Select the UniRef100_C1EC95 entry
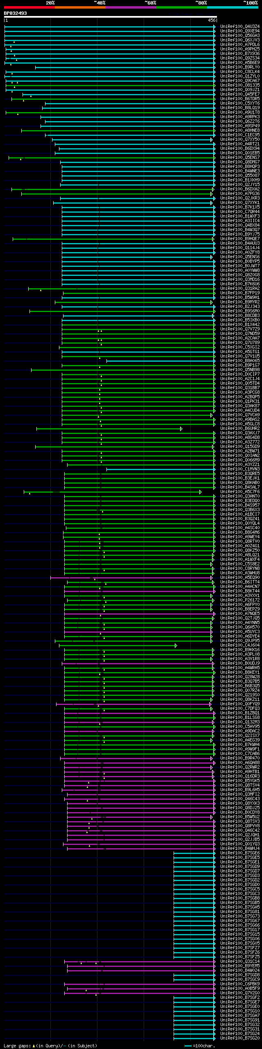Image resolution: width=262 pixels, height=1049 pixels. coord(240,135)
